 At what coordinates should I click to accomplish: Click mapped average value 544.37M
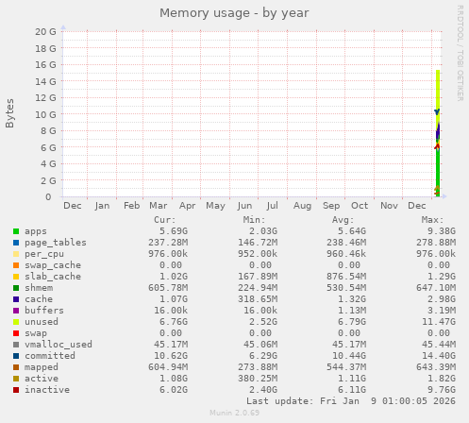pyautogui.click(x=346, y=367)
